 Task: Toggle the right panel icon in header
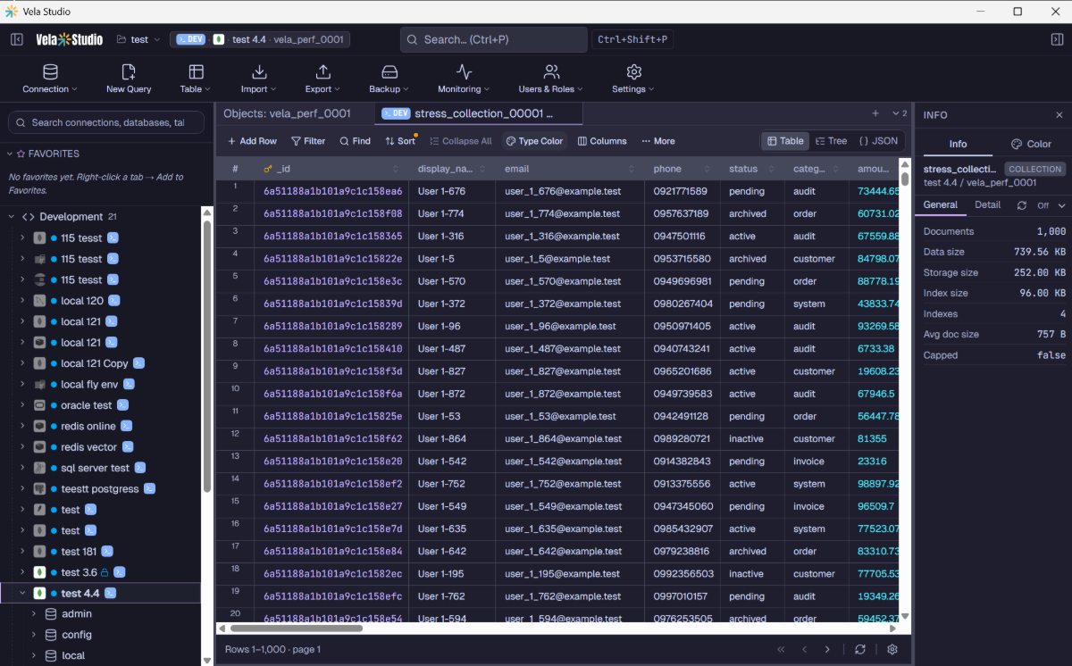click(1057, 39)
